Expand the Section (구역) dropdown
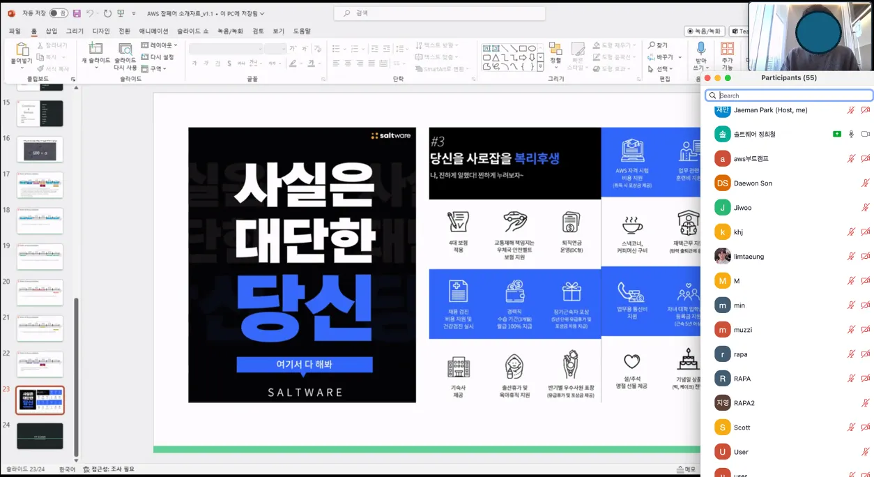The width and height of the screenshot is (874, 477). click(155, 69)
